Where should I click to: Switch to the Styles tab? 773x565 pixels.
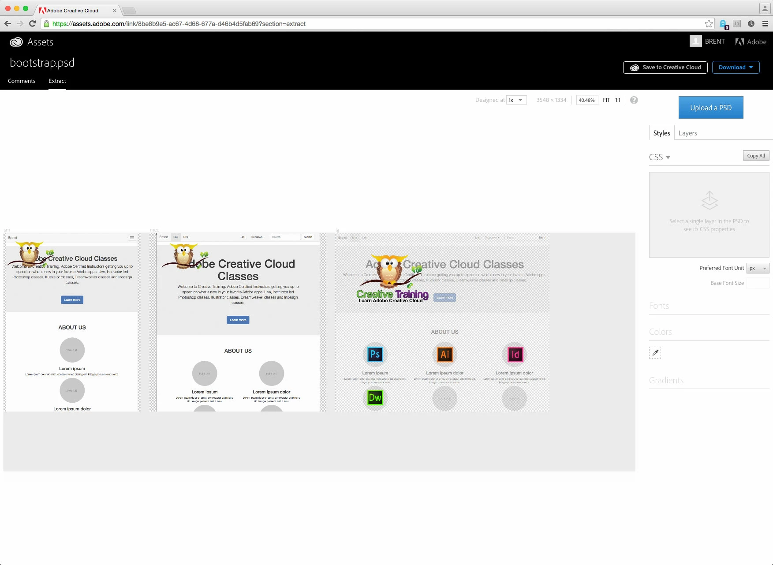661,133
